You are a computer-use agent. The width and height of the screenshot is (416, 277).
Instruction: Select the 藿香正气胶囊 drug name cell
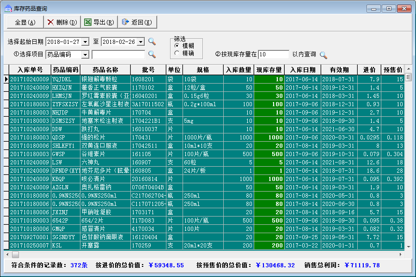(x=105, y=87)
